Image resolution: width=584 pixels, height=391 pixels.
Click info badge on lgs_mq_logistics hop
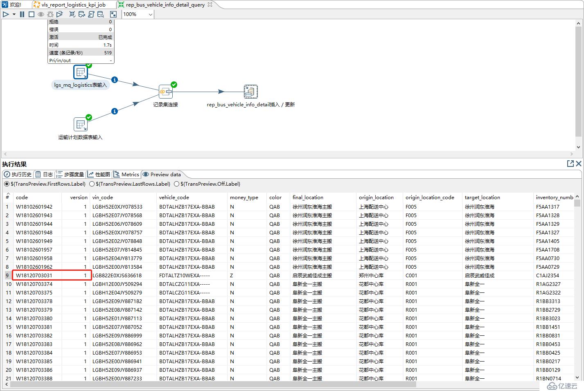coord(115,80)
